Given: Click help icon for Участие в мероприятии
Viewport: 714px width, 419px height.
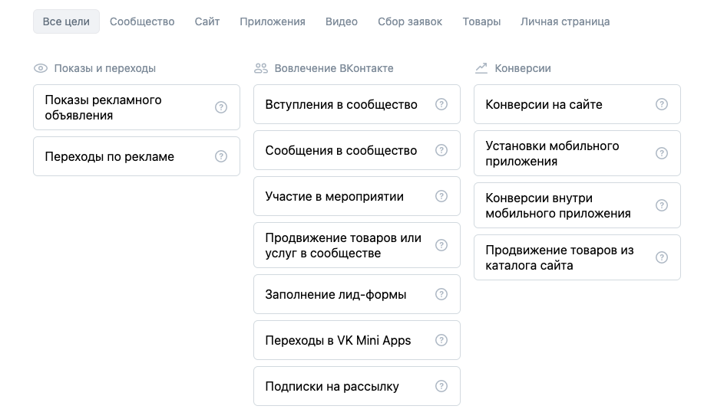Looking at the screenshot, I should coord(441,196).
